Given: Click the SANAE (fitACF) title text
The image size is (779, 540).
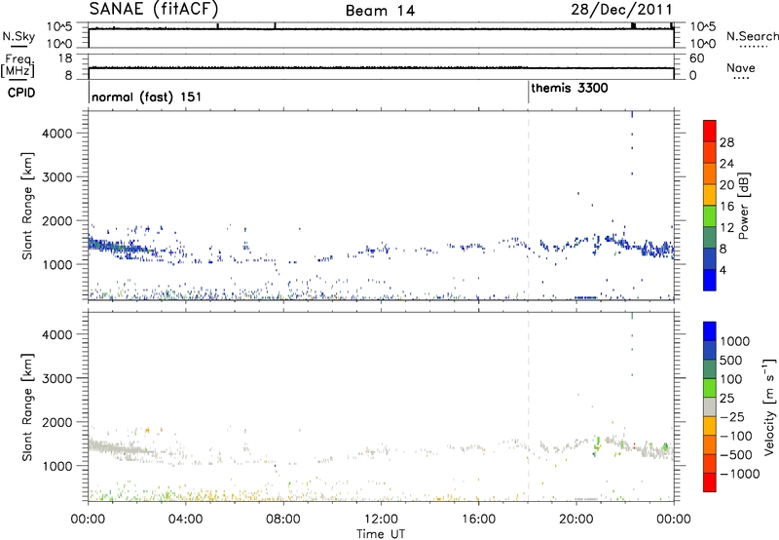Looking at the screenshot, I should click(154, 9).
